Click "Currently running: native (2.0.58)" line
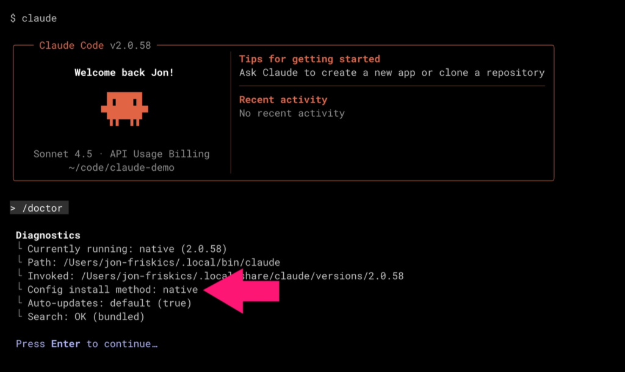This screenshot has height=372, width=625. pyautogui.click(x=127, y=249)
